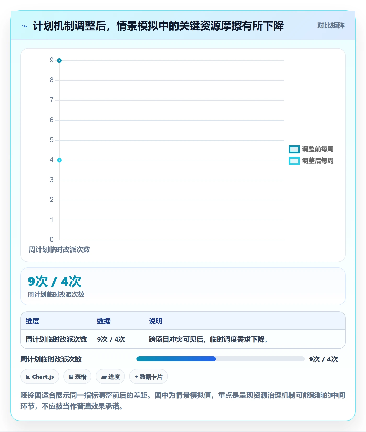Click the table cell 周计划临时改派次数

pyautogui.click(x=56, y=339)
